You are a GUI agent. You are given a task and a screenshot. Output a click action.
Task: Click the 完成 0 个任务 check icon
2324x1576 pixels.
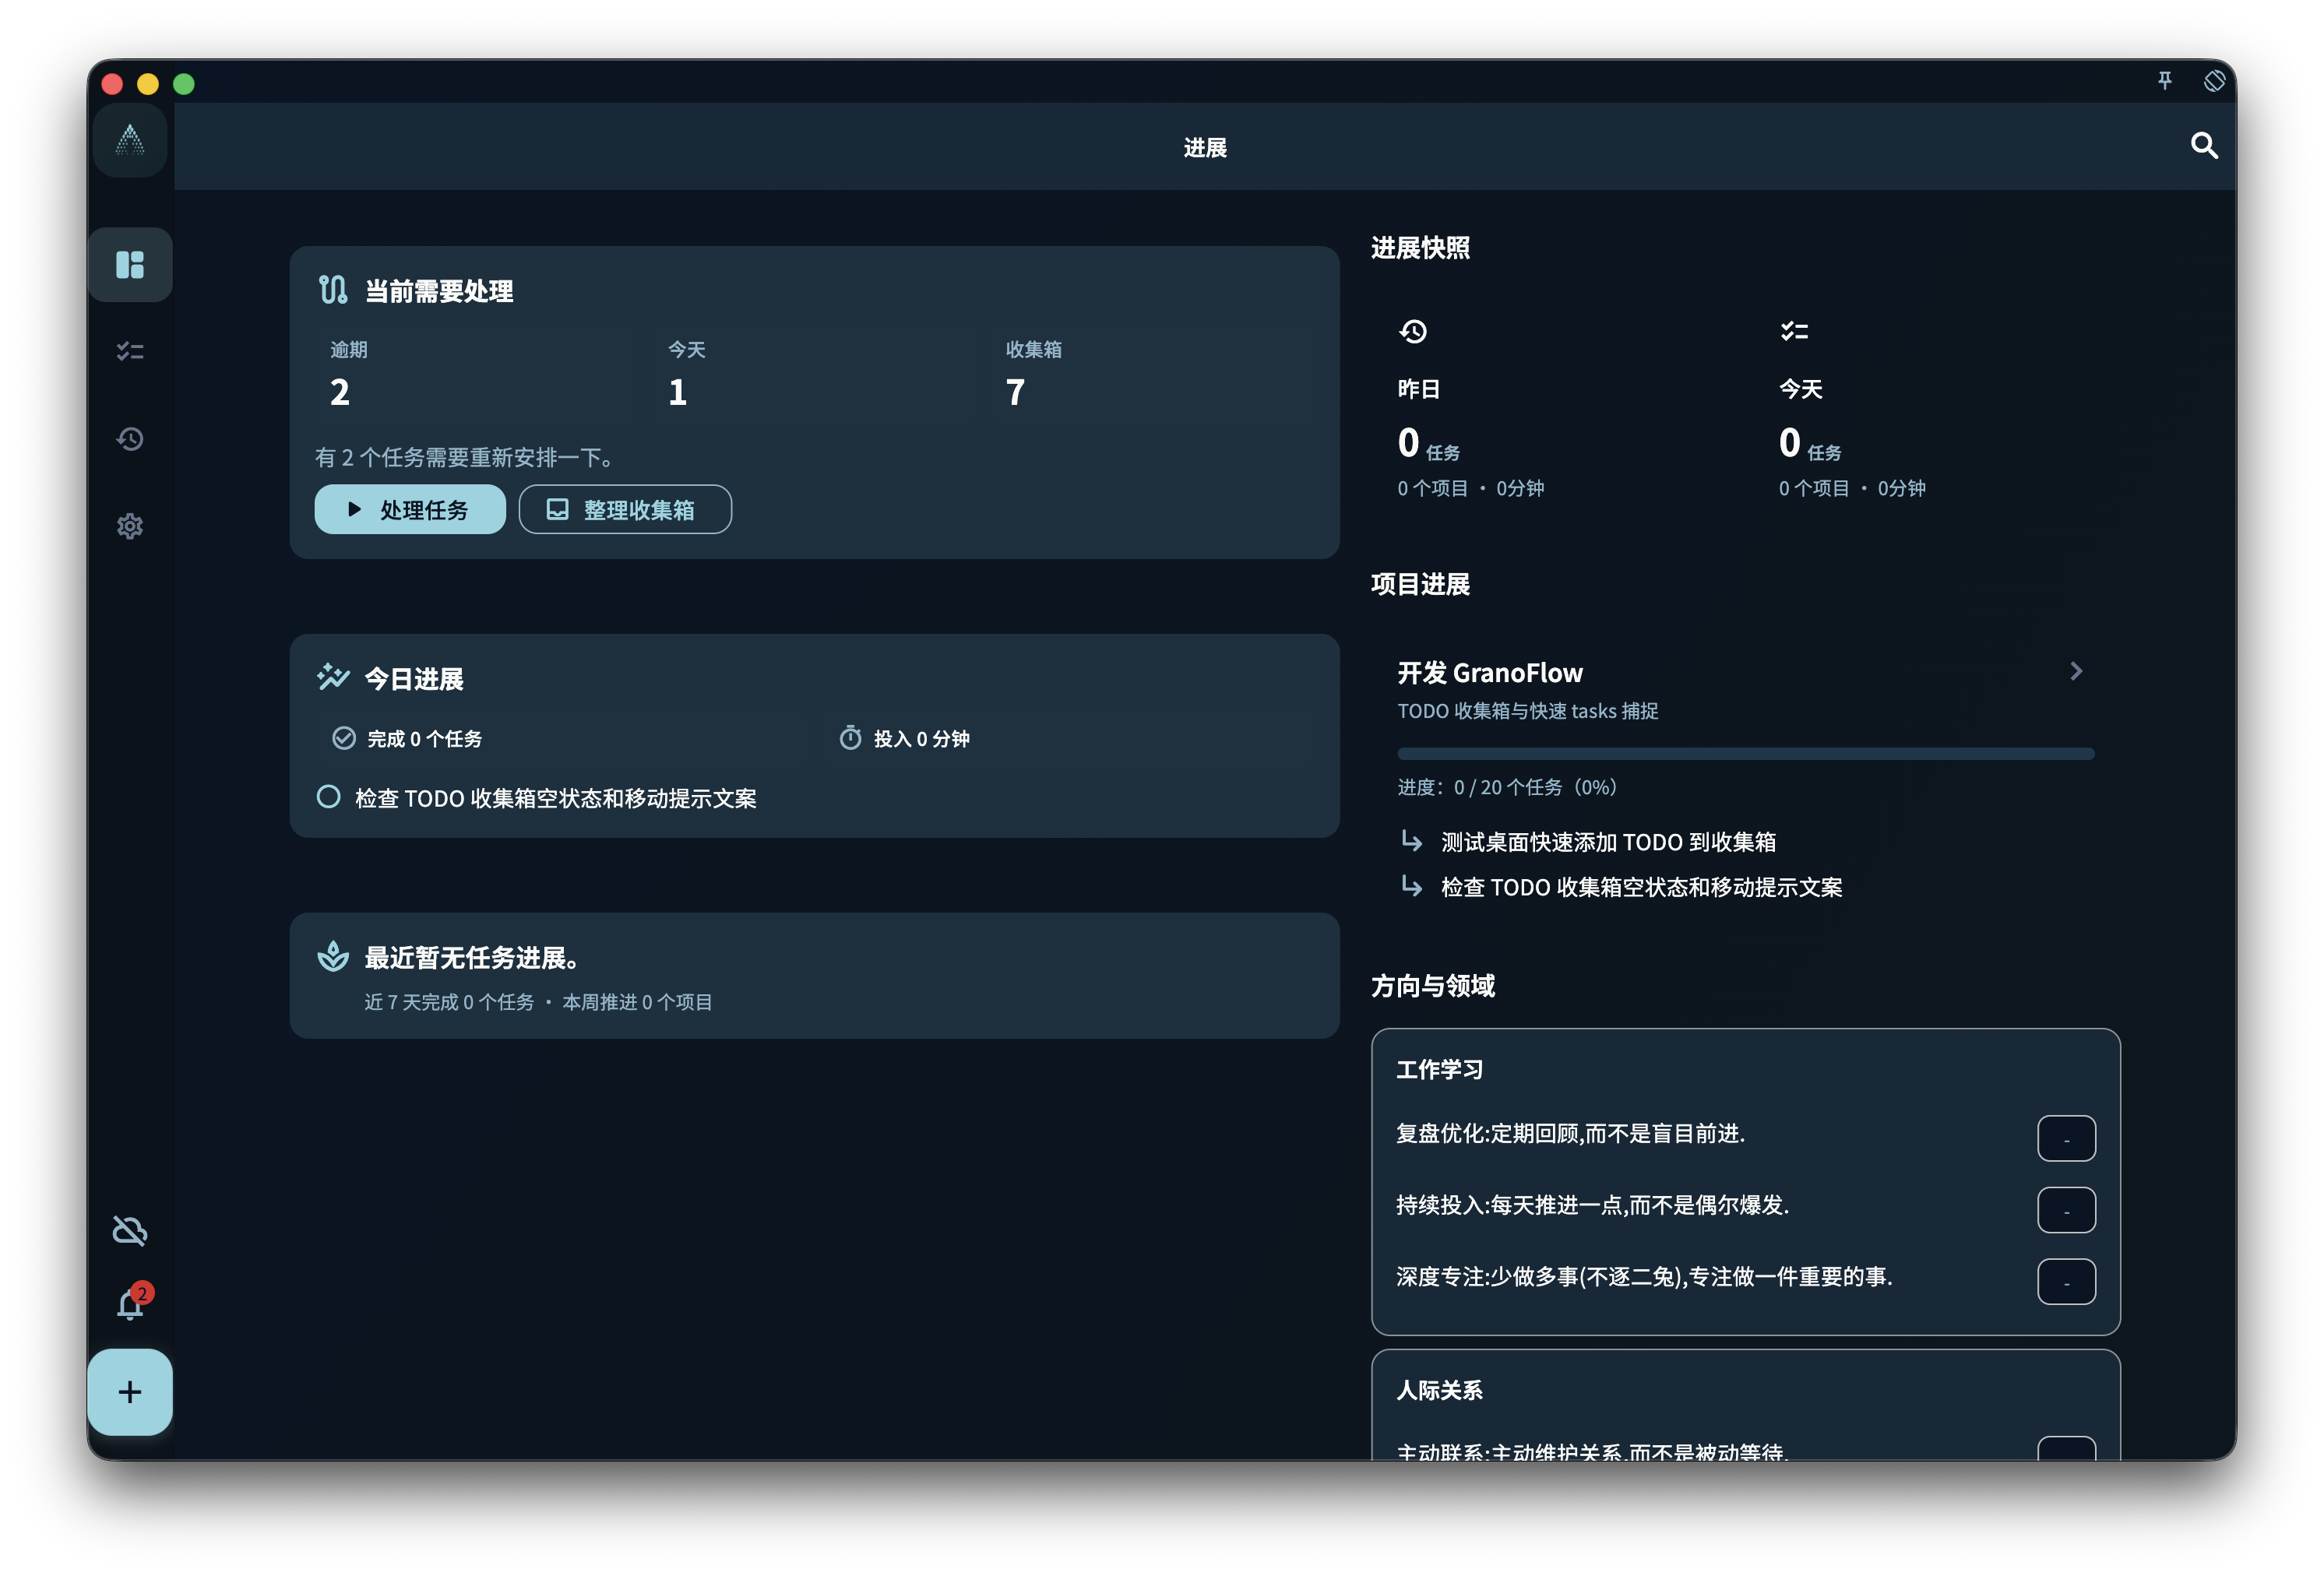coord(344,738)
